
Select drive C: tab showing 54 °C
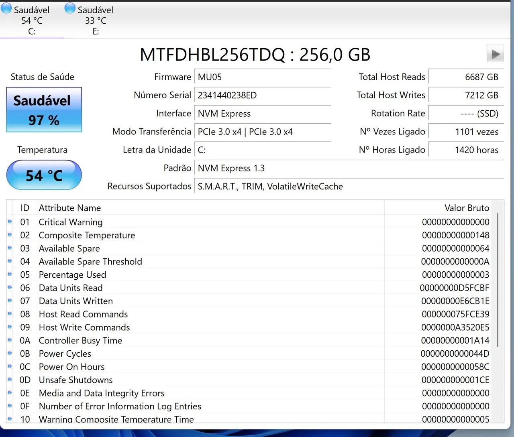click(32, 20)
